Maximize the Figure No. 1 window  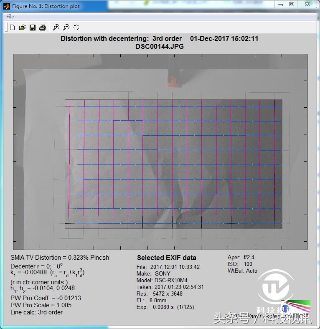292,5
